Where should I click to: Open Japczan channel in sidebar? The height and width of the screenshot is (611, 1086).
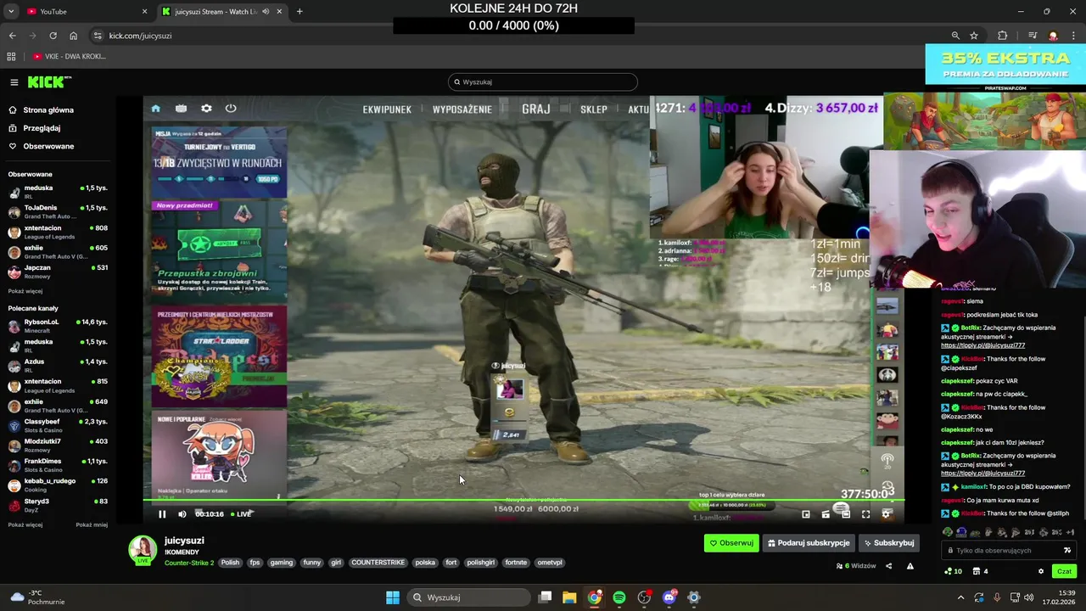click(58, 272)
